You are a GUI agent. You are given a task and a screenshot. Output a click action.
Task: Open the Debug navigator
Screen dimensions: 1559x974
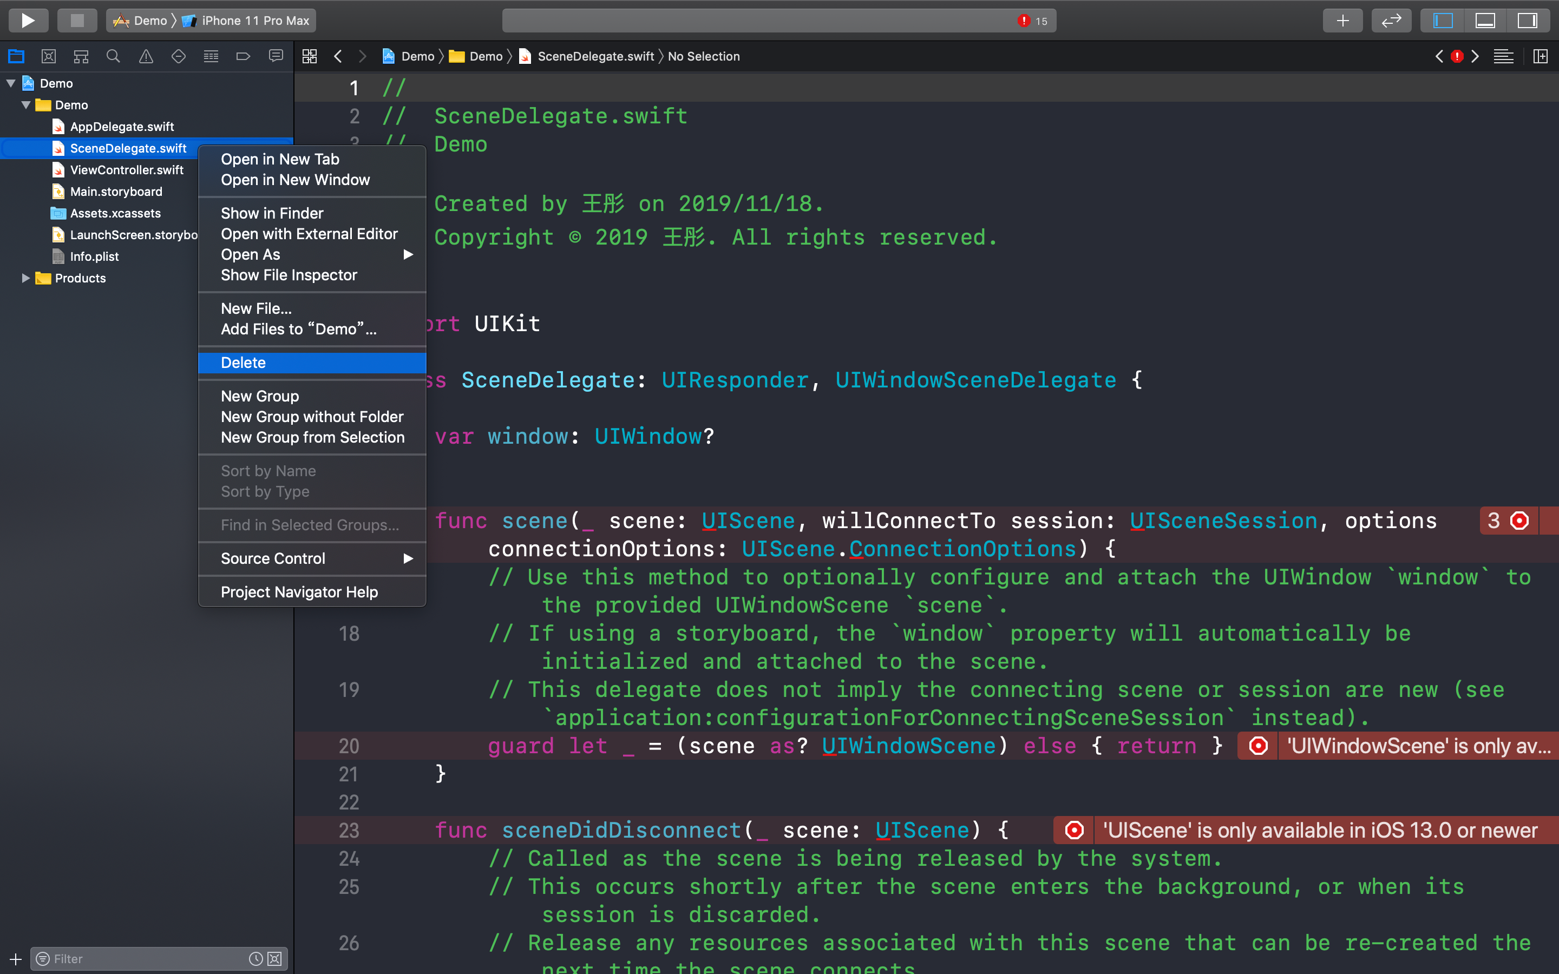pos(211,56)
